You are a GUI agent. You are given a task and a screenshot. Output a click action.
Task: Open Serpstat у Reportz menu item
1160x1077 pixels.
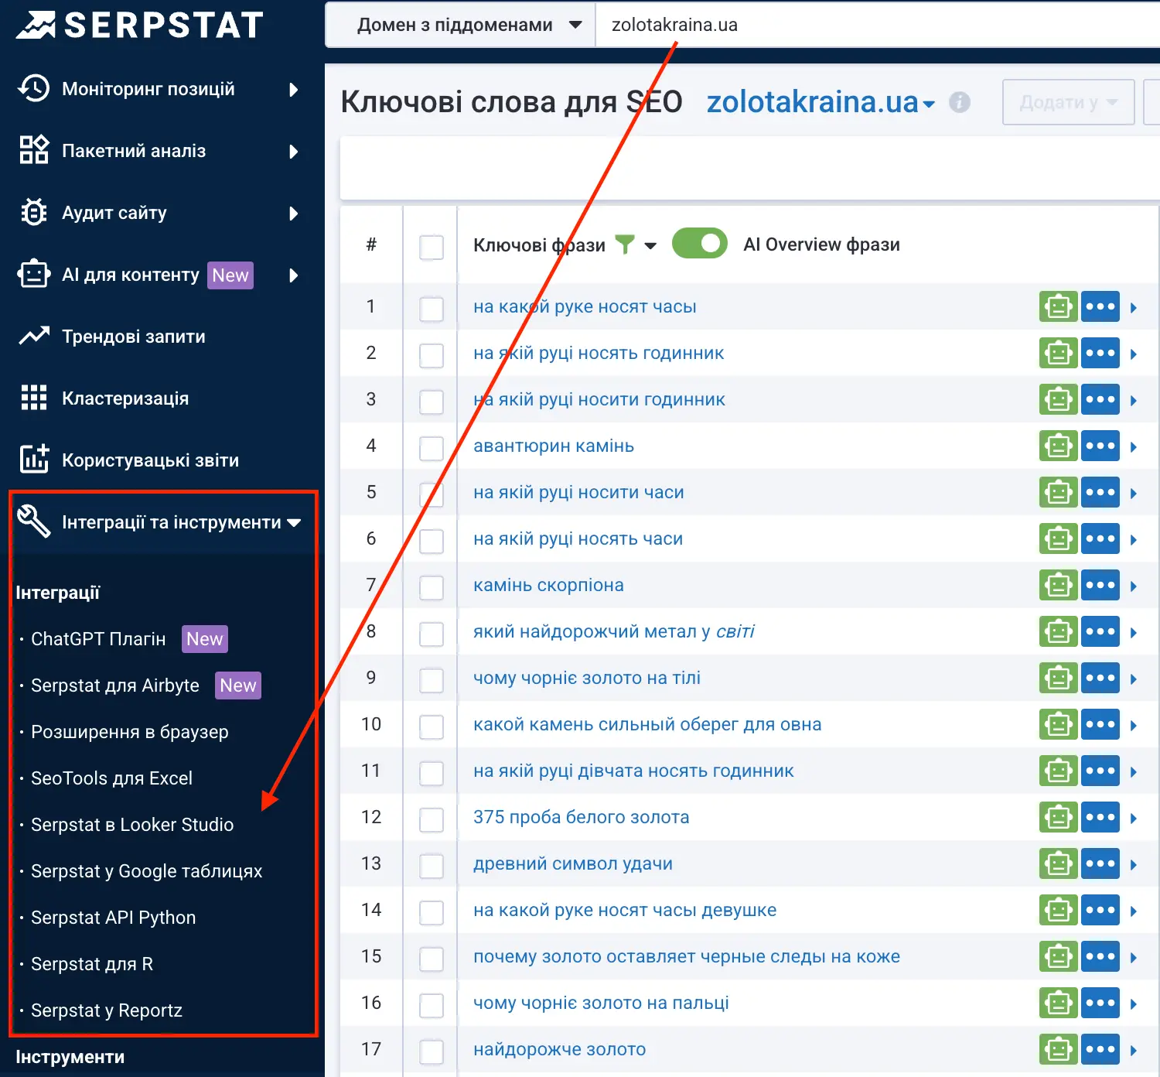(107, 1010)
